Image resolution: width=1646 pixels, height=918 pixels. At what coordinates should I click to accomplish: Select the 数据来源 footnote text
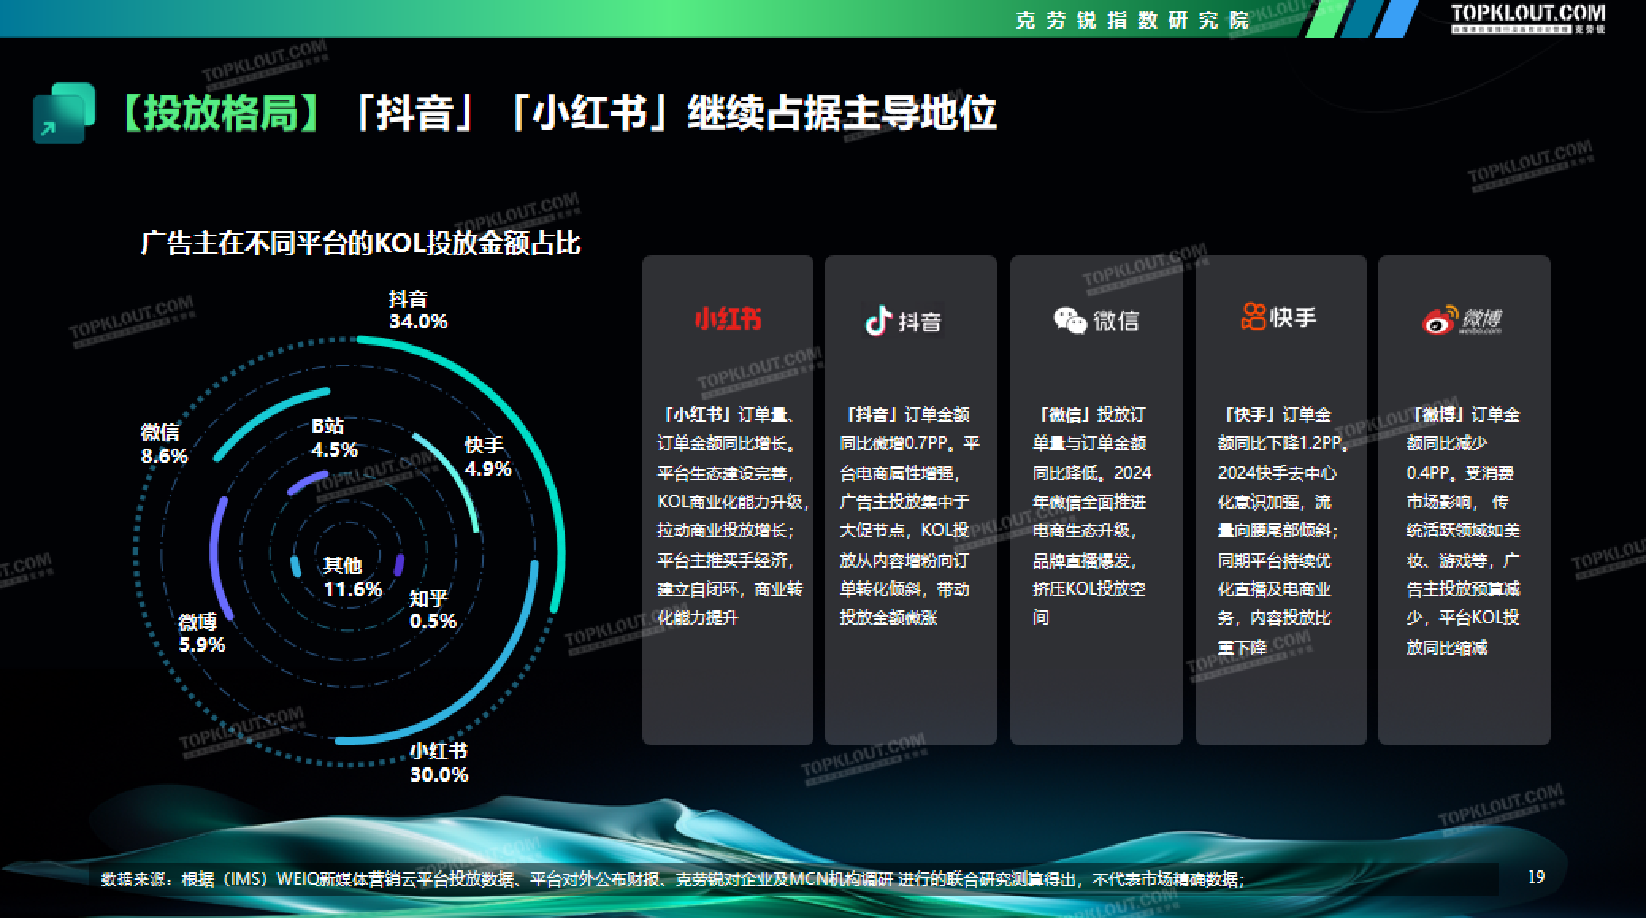point(672,879)
